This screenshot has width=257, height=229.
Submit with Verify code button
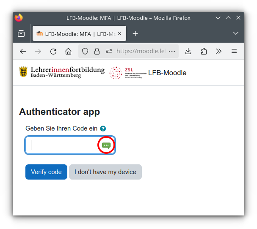(x=46, y=172)
